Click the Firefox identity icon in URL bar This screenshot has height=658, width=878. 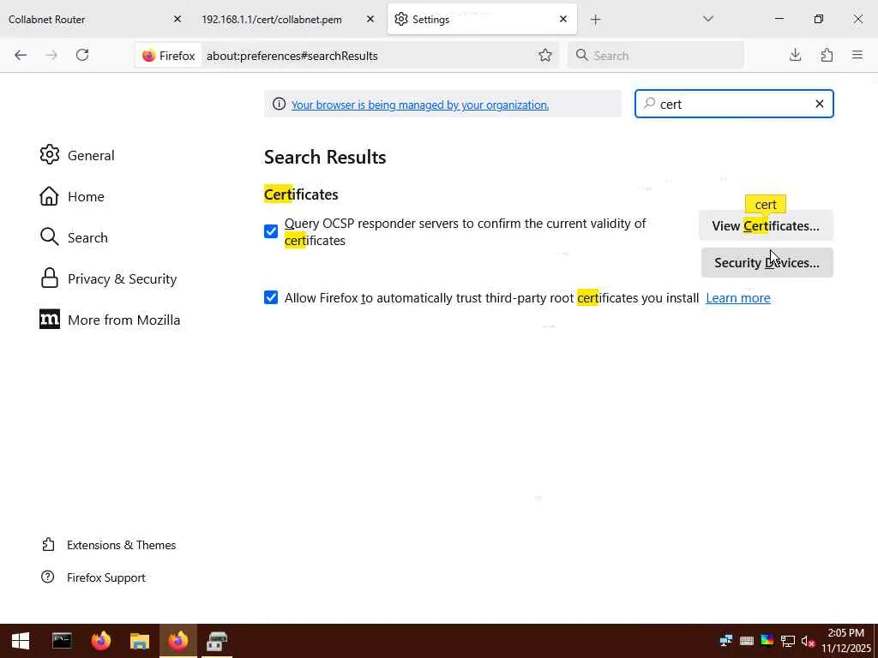[168, 56]
